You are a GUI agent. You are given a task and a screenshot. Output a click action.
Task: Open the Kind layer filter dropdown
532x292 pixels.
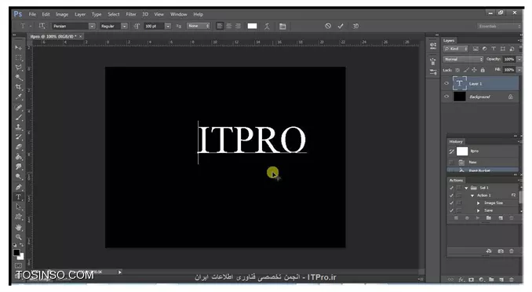tap(456, 49)
